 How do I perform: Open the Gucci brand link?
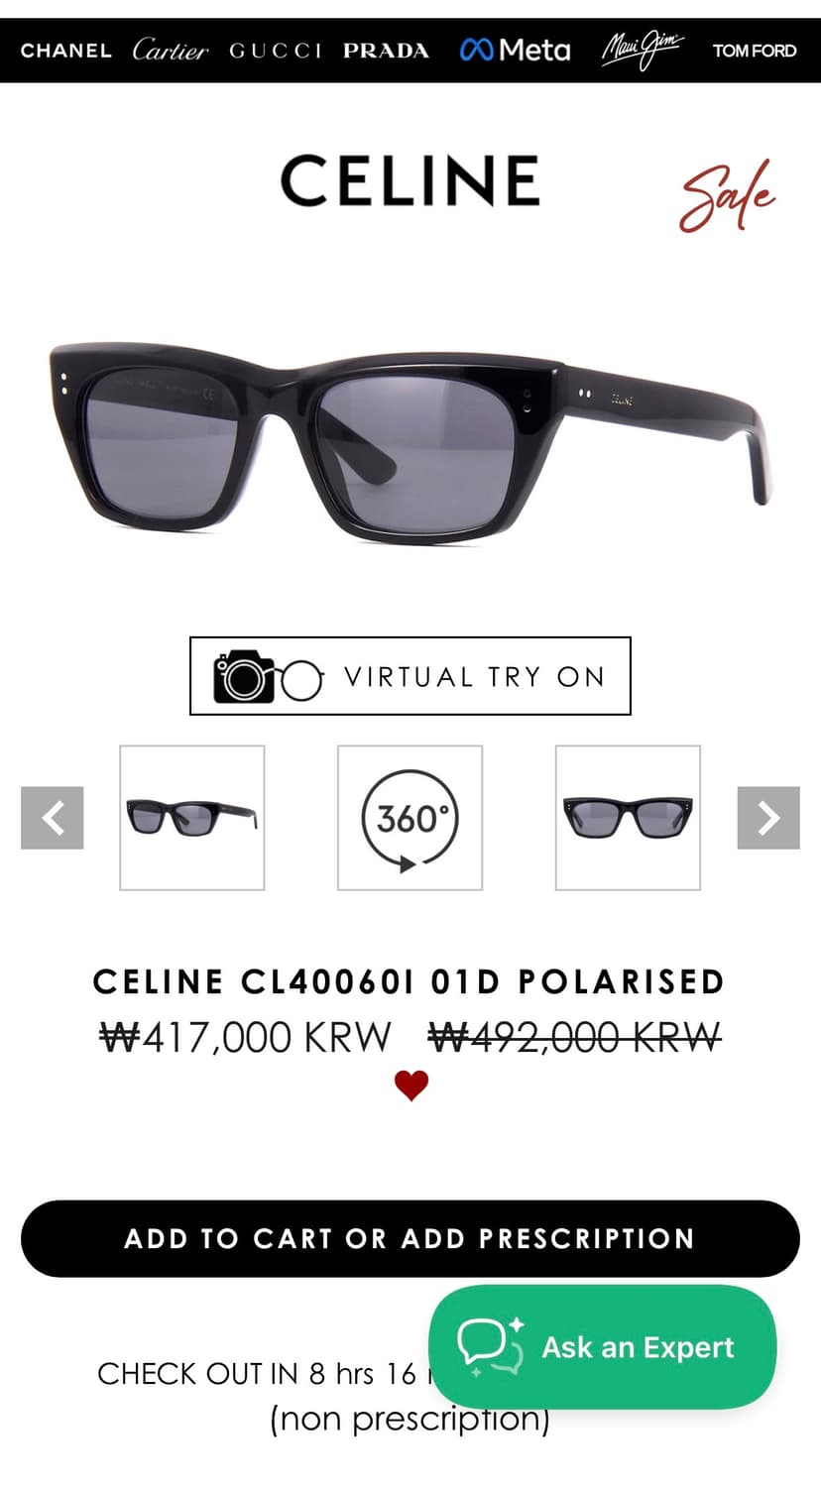point(275,51)
